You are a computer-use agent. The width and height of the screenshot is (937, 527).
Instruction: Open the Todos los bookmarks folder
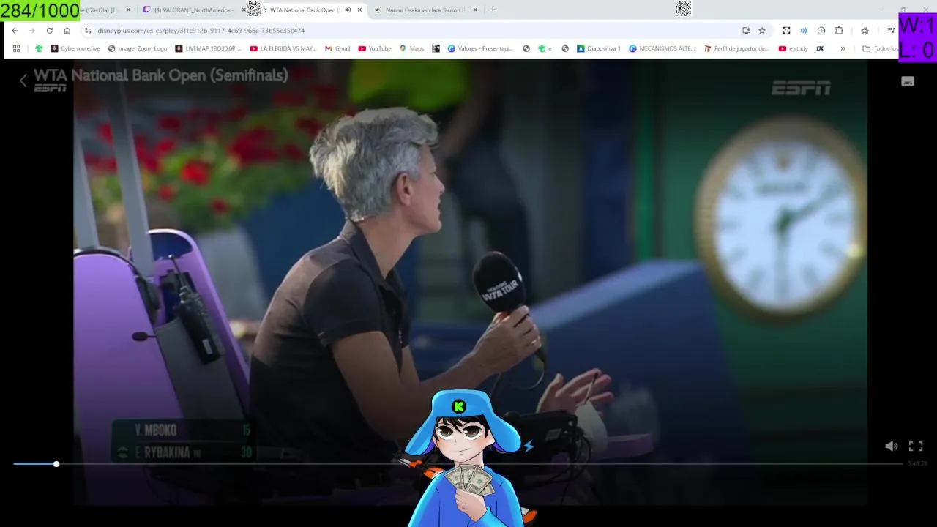[881, 48]
